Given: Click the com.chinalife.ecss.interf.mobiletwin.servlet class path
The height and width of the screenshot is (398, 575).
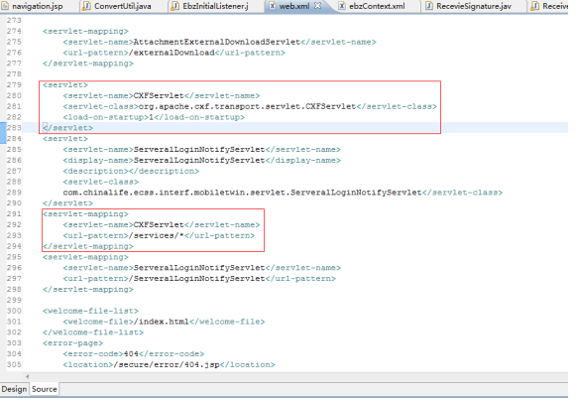Looking at the screenshot, I should (243, 193).
